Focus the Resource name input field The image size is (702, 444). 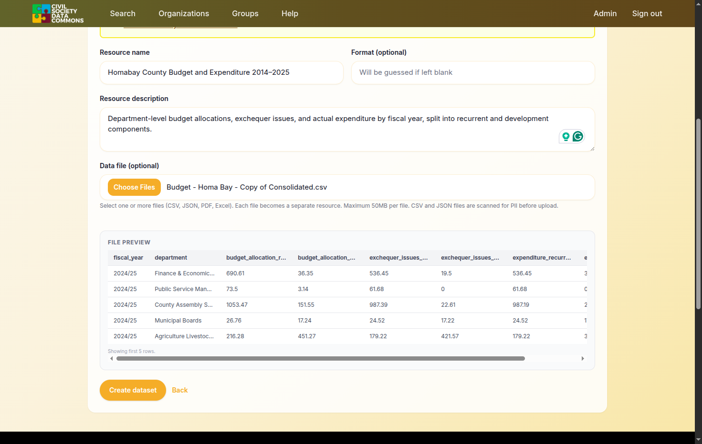click(x=221, y=72)
